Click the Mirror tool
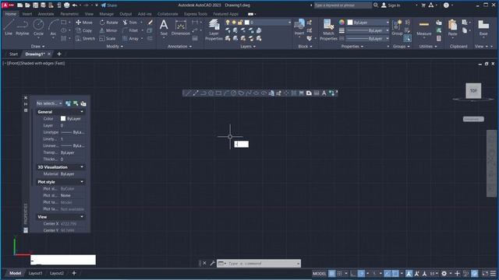 coord(108,30)
